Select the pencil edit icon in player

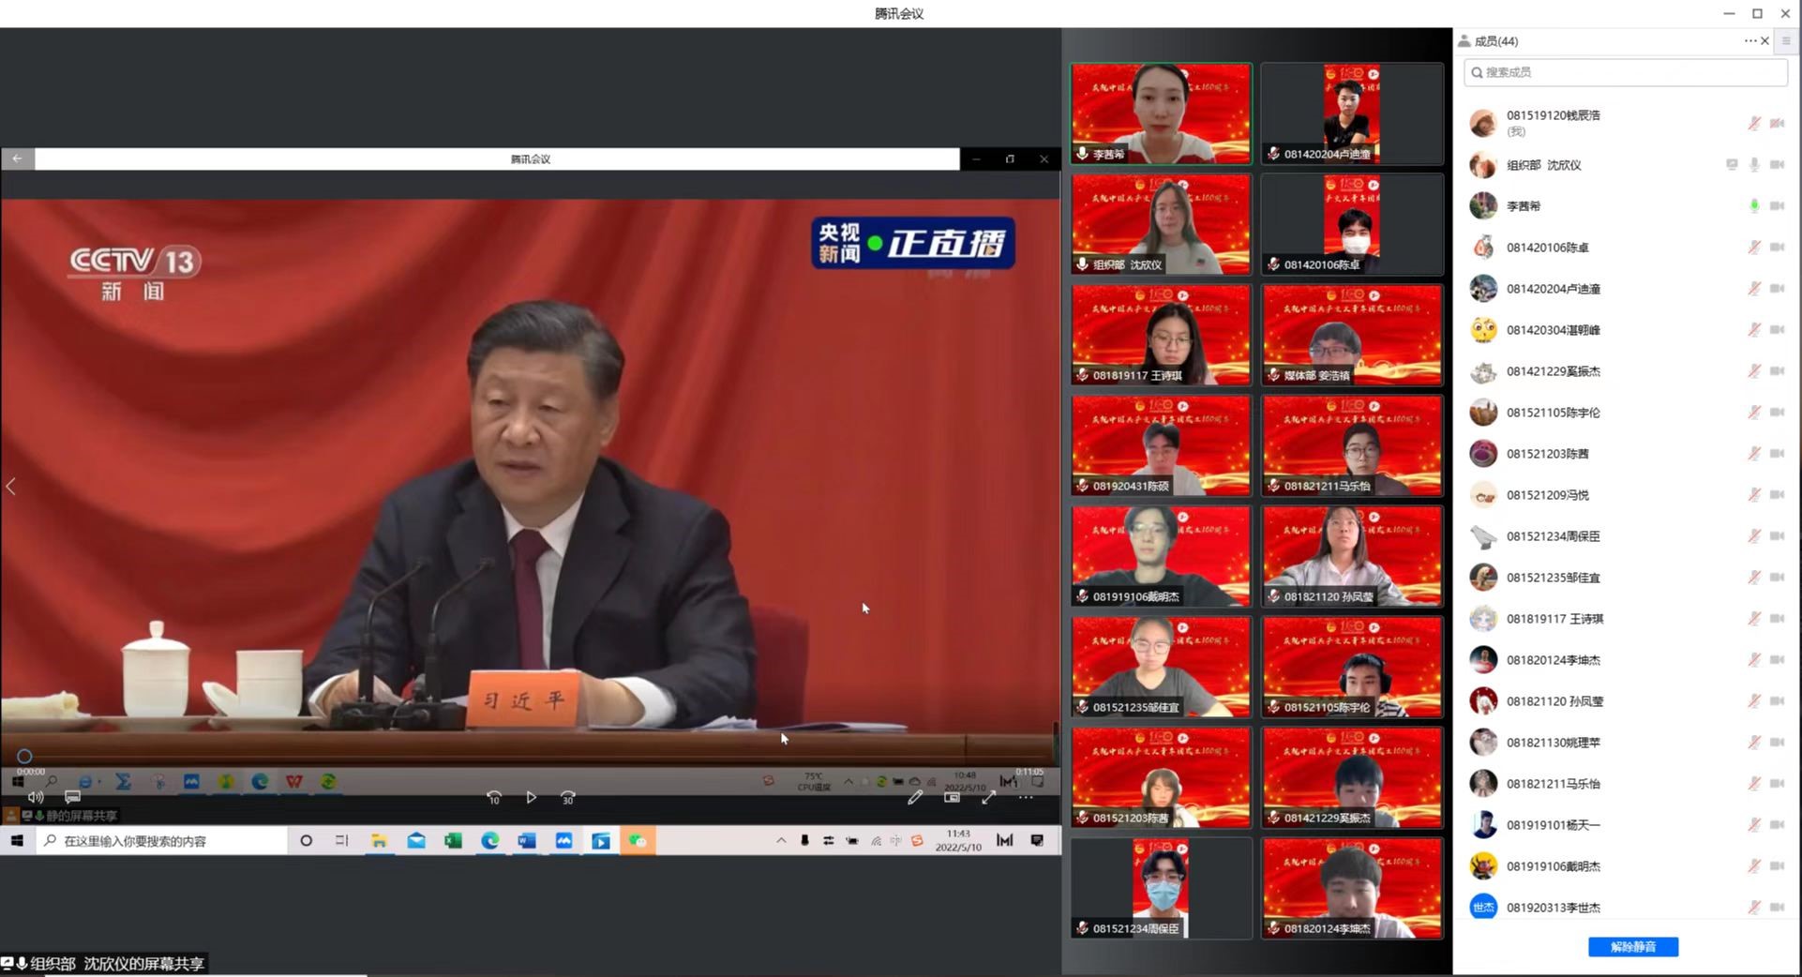tap(915, 797)
